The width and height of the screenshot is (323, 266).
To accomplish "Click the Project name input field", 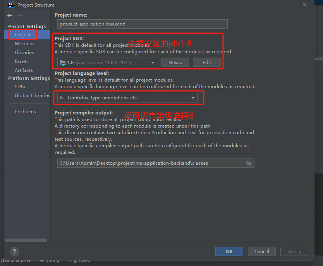I will coord(142,24).
